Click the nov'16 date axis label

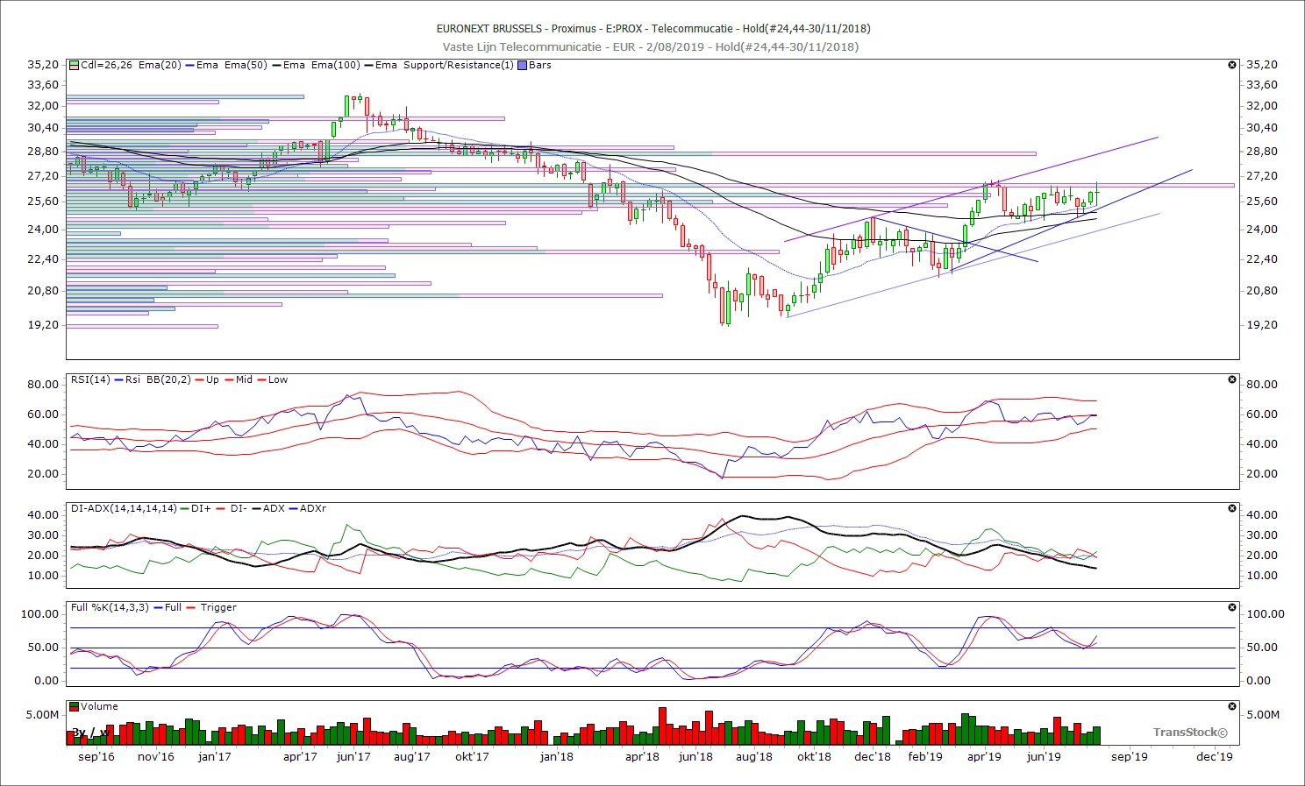(x=156, y=756)
